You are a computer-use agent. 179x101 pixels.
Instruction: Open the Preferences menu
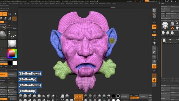69,4
